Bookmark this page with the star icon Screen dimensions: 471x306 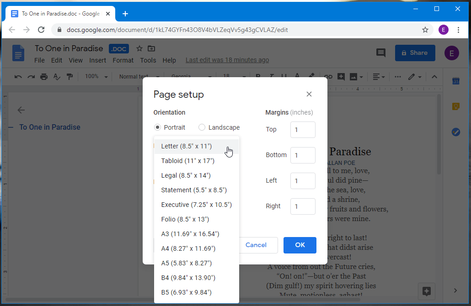pos(425,30)
